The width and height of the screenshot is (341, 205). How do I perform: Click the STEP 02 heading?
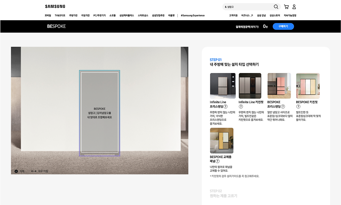pos(216,191)
